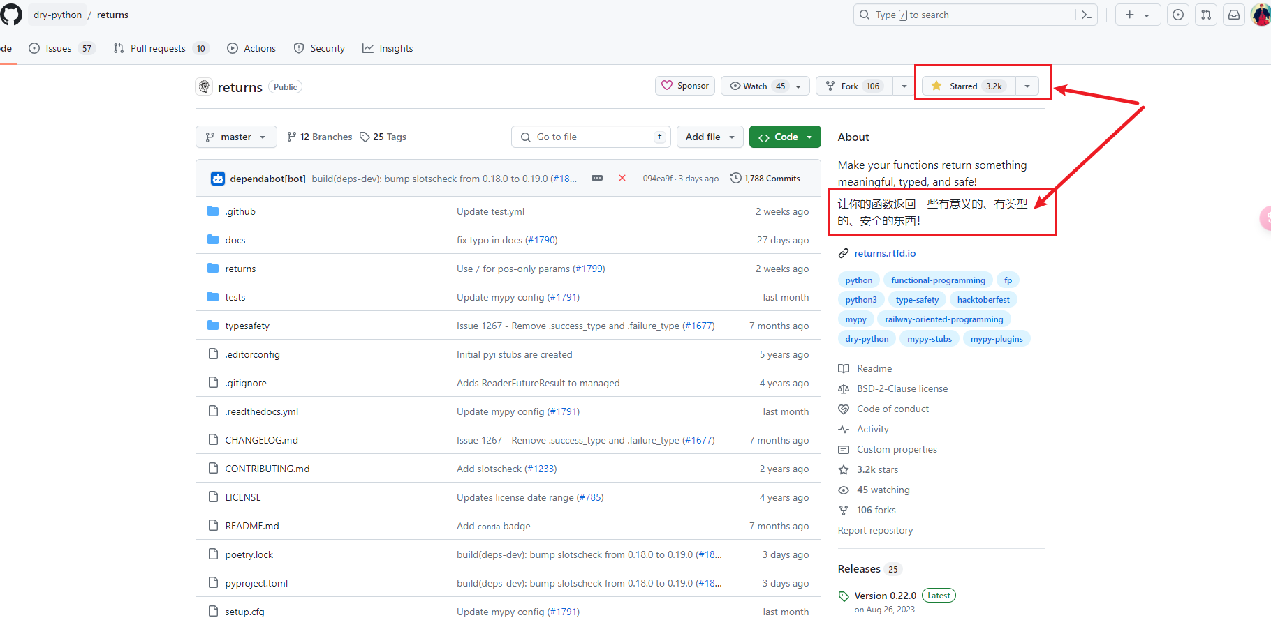Open the returns.rtfd.io website link
The width and height of the screenshot is (1271, 620).
pos(885,253)
